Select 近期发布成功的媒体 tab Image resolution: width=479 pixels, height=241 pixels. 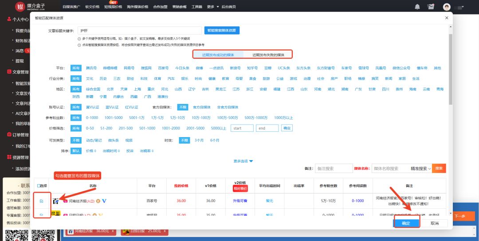click(x=218, y=55)
